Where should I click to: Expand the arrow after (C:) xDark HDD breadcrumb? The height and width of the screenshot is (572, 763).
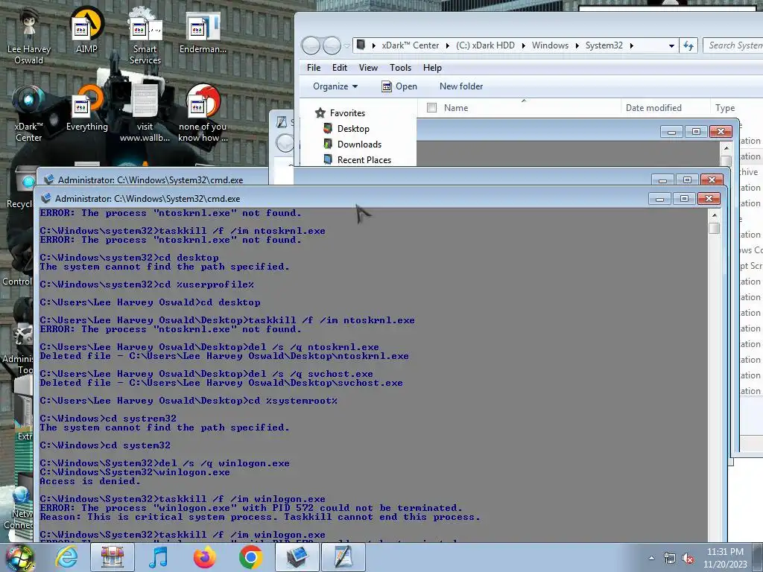click(523, 45)
